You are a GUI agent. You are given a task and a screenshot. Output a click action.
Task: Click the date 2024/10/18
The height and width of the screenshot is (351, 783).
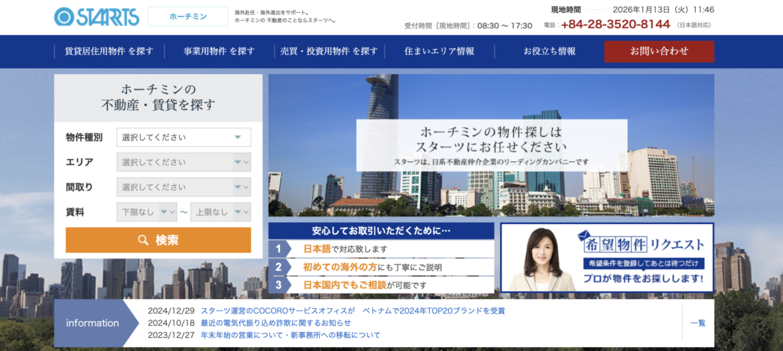pyautogui.click(x=171, y=323)
